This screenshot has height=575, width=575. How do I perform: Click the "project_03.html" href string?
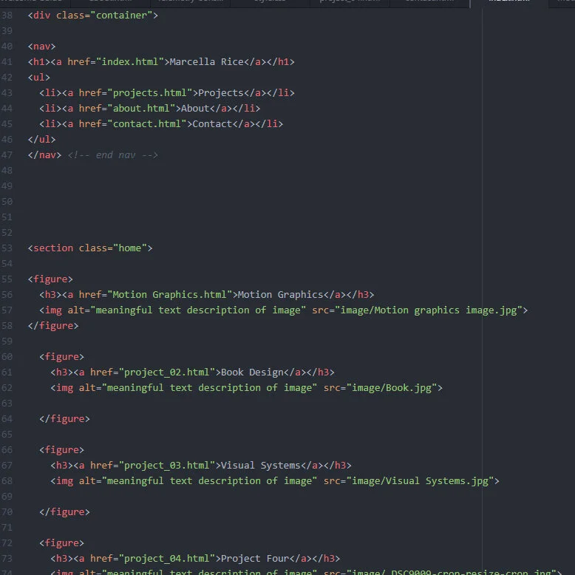167,466
